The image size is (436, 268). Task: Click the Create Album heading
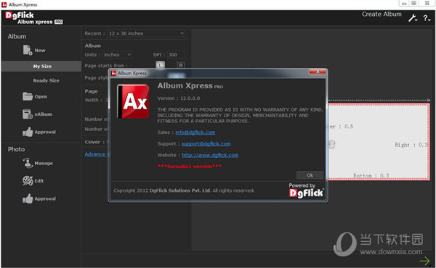point(381,14)
